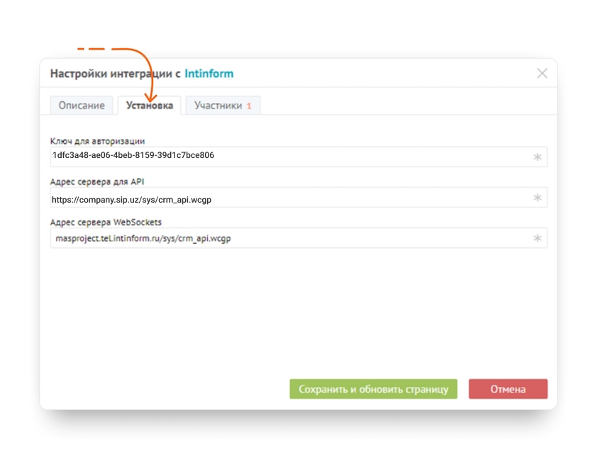The height and width of the screenshot is (469, 603).
Task: Close the integration settings dialog
Action: click(542, 74)
